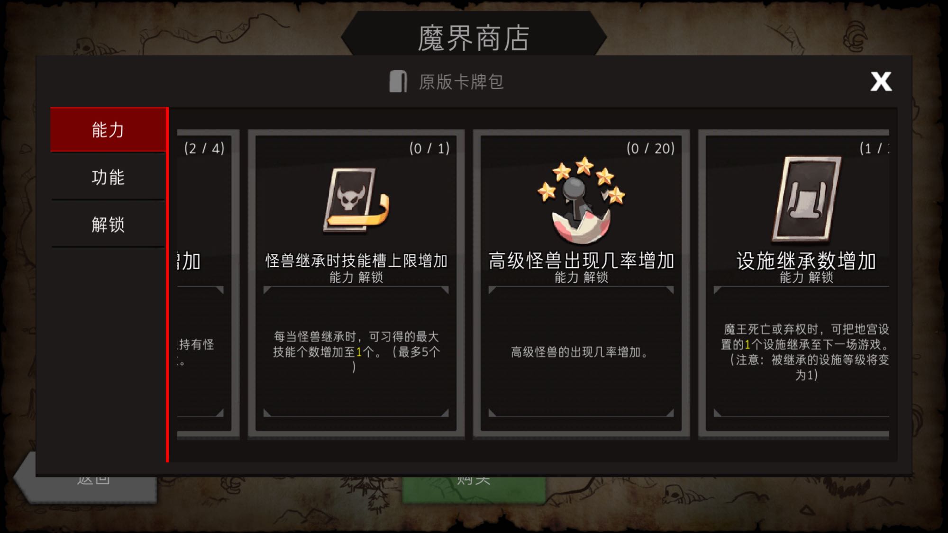The height and width of the screenshot is (533, 948).
Task: Close the shop dialog with the X
Action: pyautogui.click(x=881, y=81)
